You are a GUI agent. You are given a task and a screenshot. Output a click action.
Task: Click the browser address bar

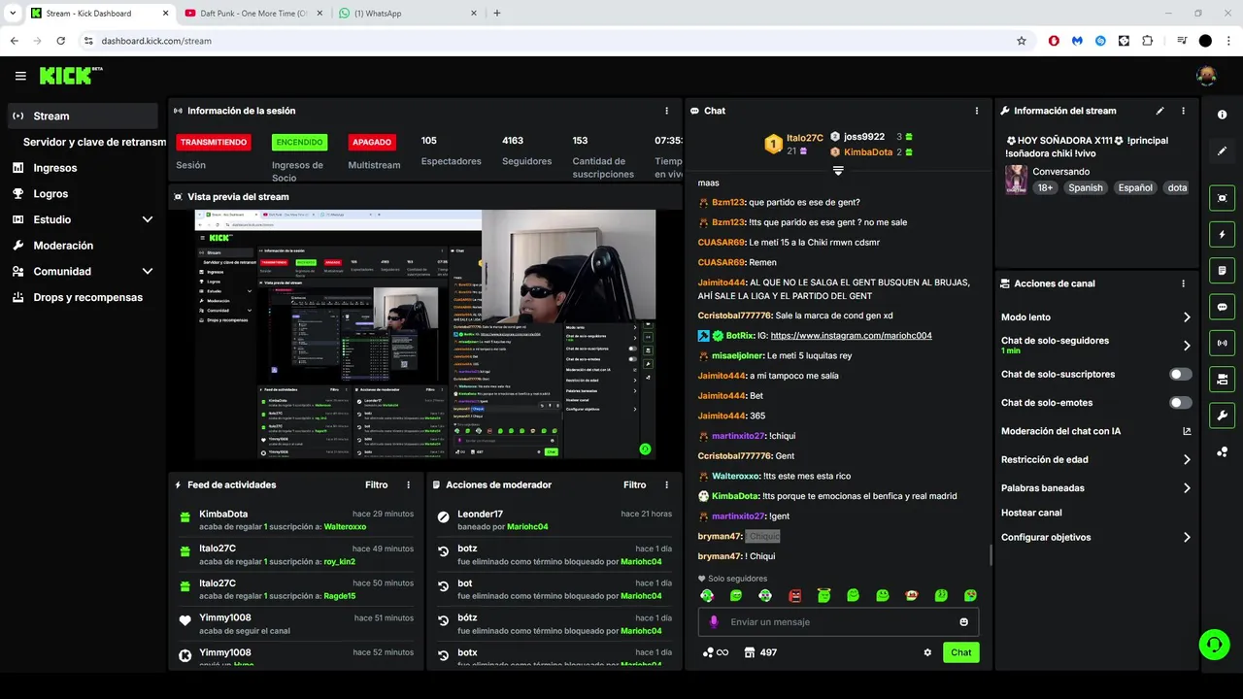(x=549, y=41)
